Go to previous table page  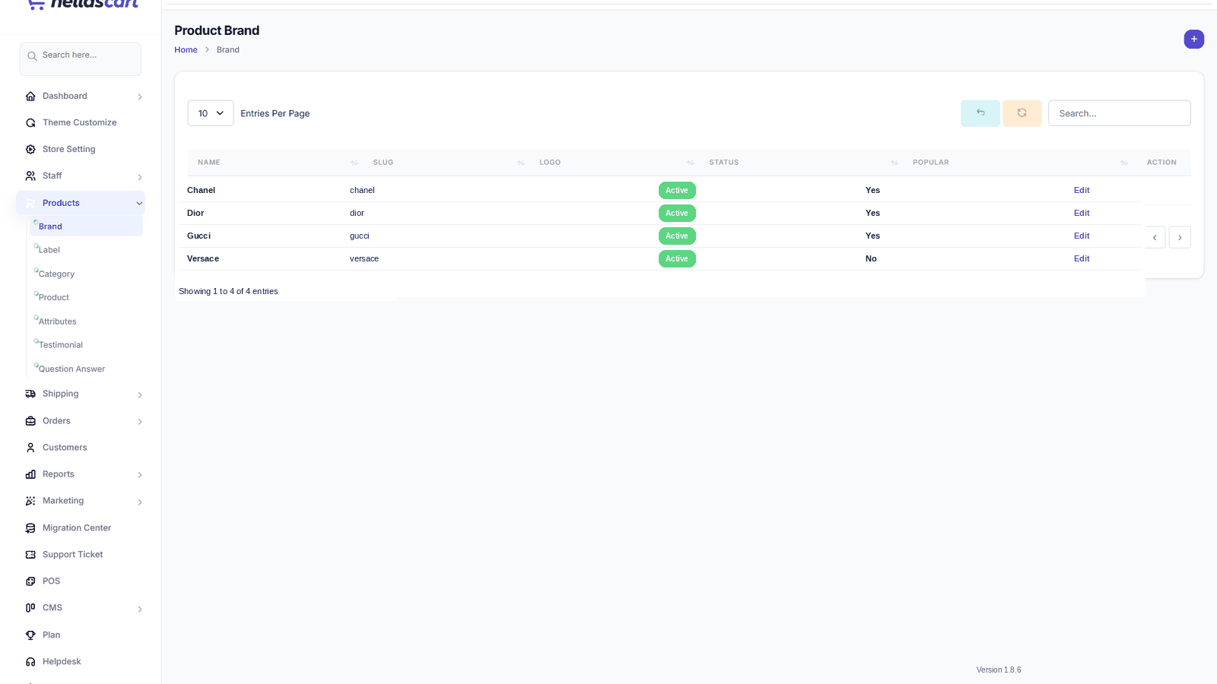(1155, 237)
